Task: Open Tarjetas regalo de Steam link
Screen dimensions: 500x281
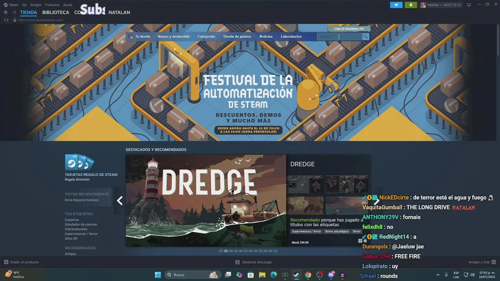Action: (91, 174)
